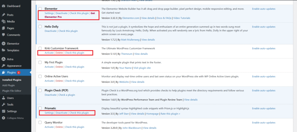Activate the Kirki Customizer Framework plugin
Viewport: 297px width, 132px height.
pos(49,53)
